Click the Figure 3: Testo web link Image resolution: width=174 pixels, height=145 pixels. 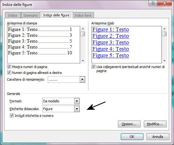click(111, 42)
